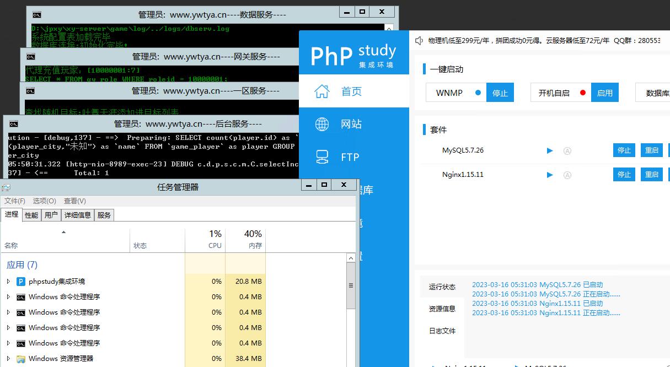Viewport: 670px width, 367px height.
Task: Stop Nginx1.15.11 with its 停止 button
Action: click(624, 175)
